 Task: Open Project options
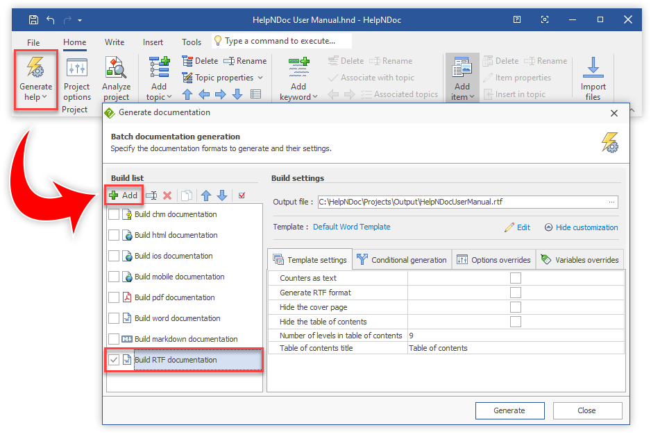77,79
